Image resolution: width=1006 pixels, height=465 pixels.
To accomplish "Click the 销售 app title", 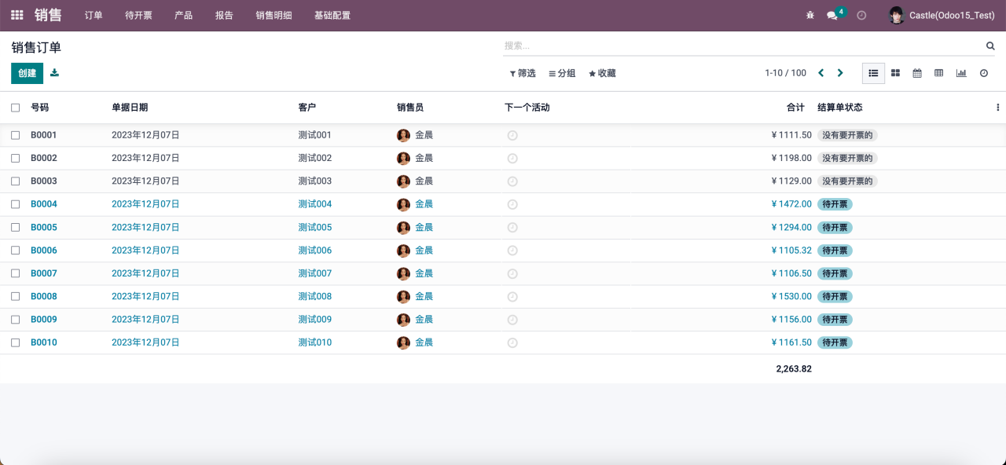I will [48, 15].
